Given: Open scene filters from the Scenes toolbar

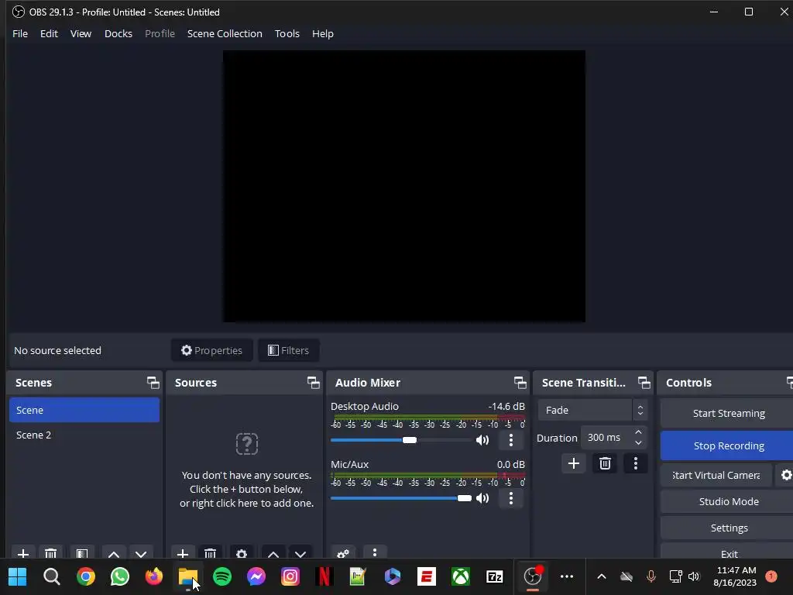Looking at the screenshot, I should 82,553.
